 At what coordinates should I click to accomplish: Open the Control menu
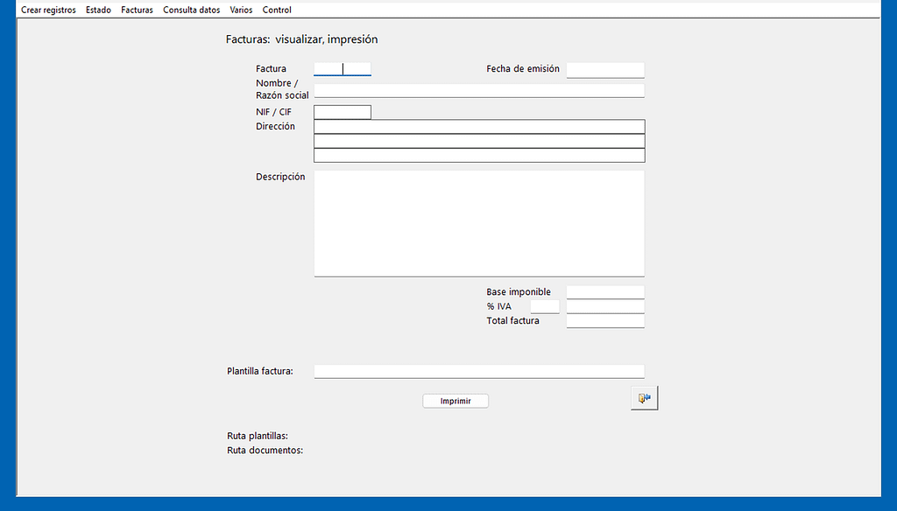[277, 10]
